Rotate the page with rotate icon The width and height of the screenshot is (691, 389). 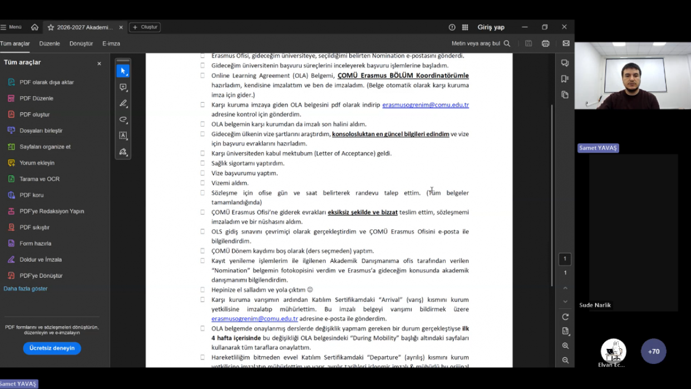(565, 317)
